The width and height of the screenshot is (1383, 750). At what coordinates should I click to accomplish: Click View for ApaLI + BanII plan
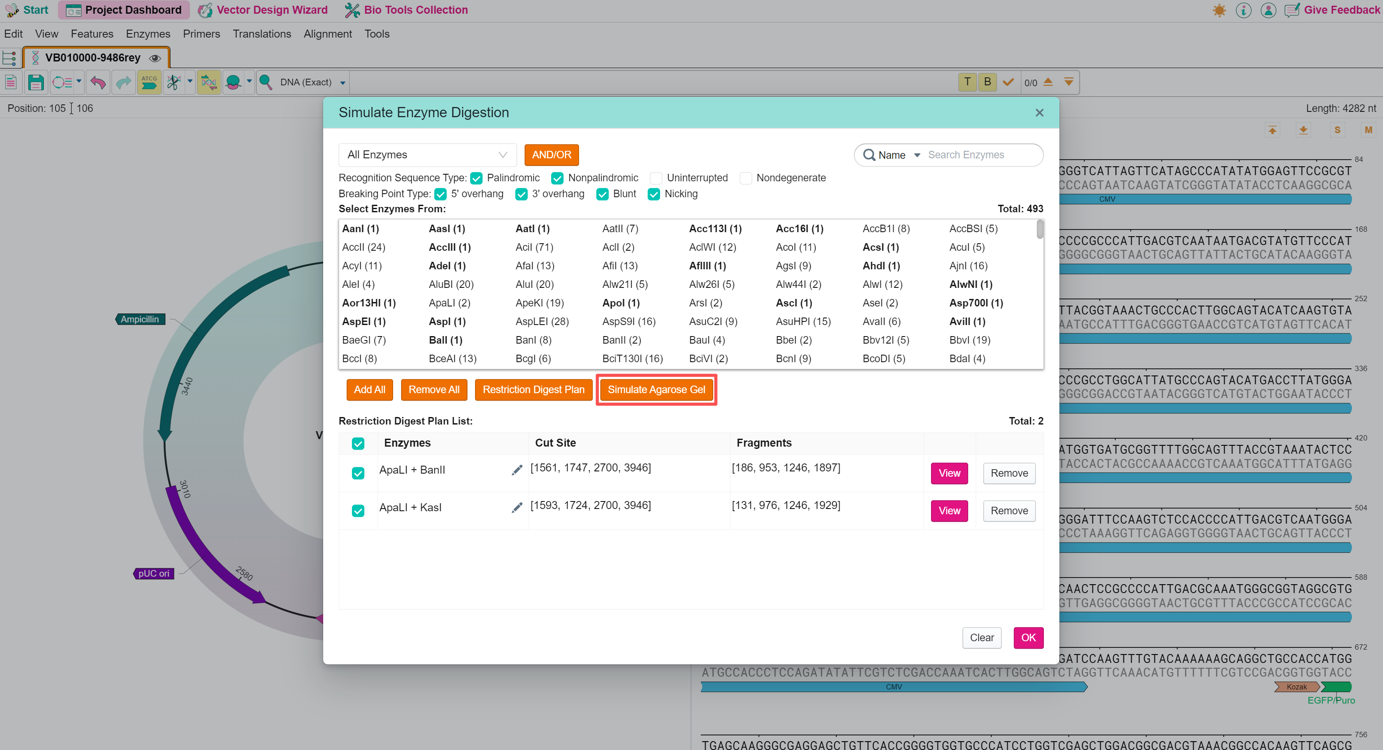point(949,473)
